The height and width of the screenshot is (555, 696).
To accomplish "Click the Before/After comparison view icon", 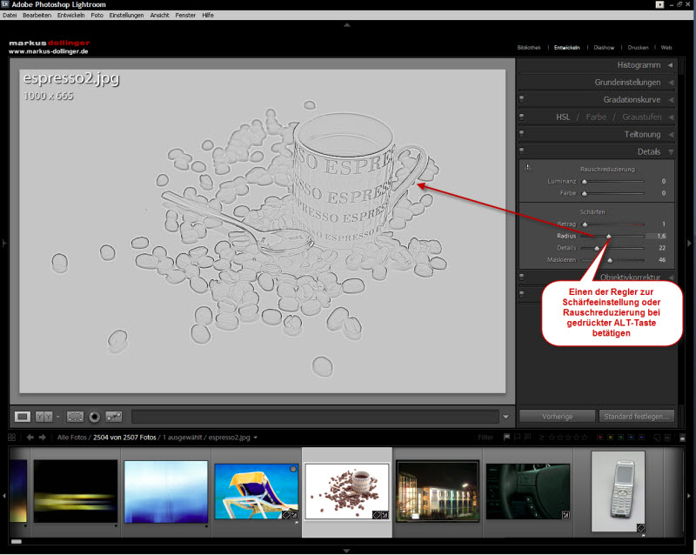I will [x=44, y=417].
